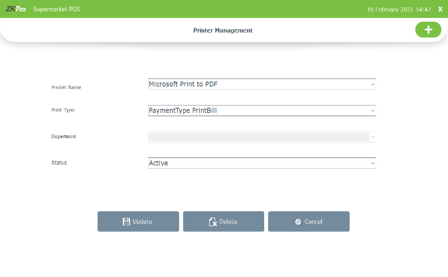The height and width of the screenshot is (277, 448).
Task: Click the green plus add-printer icon
Action: click(428, 30)
